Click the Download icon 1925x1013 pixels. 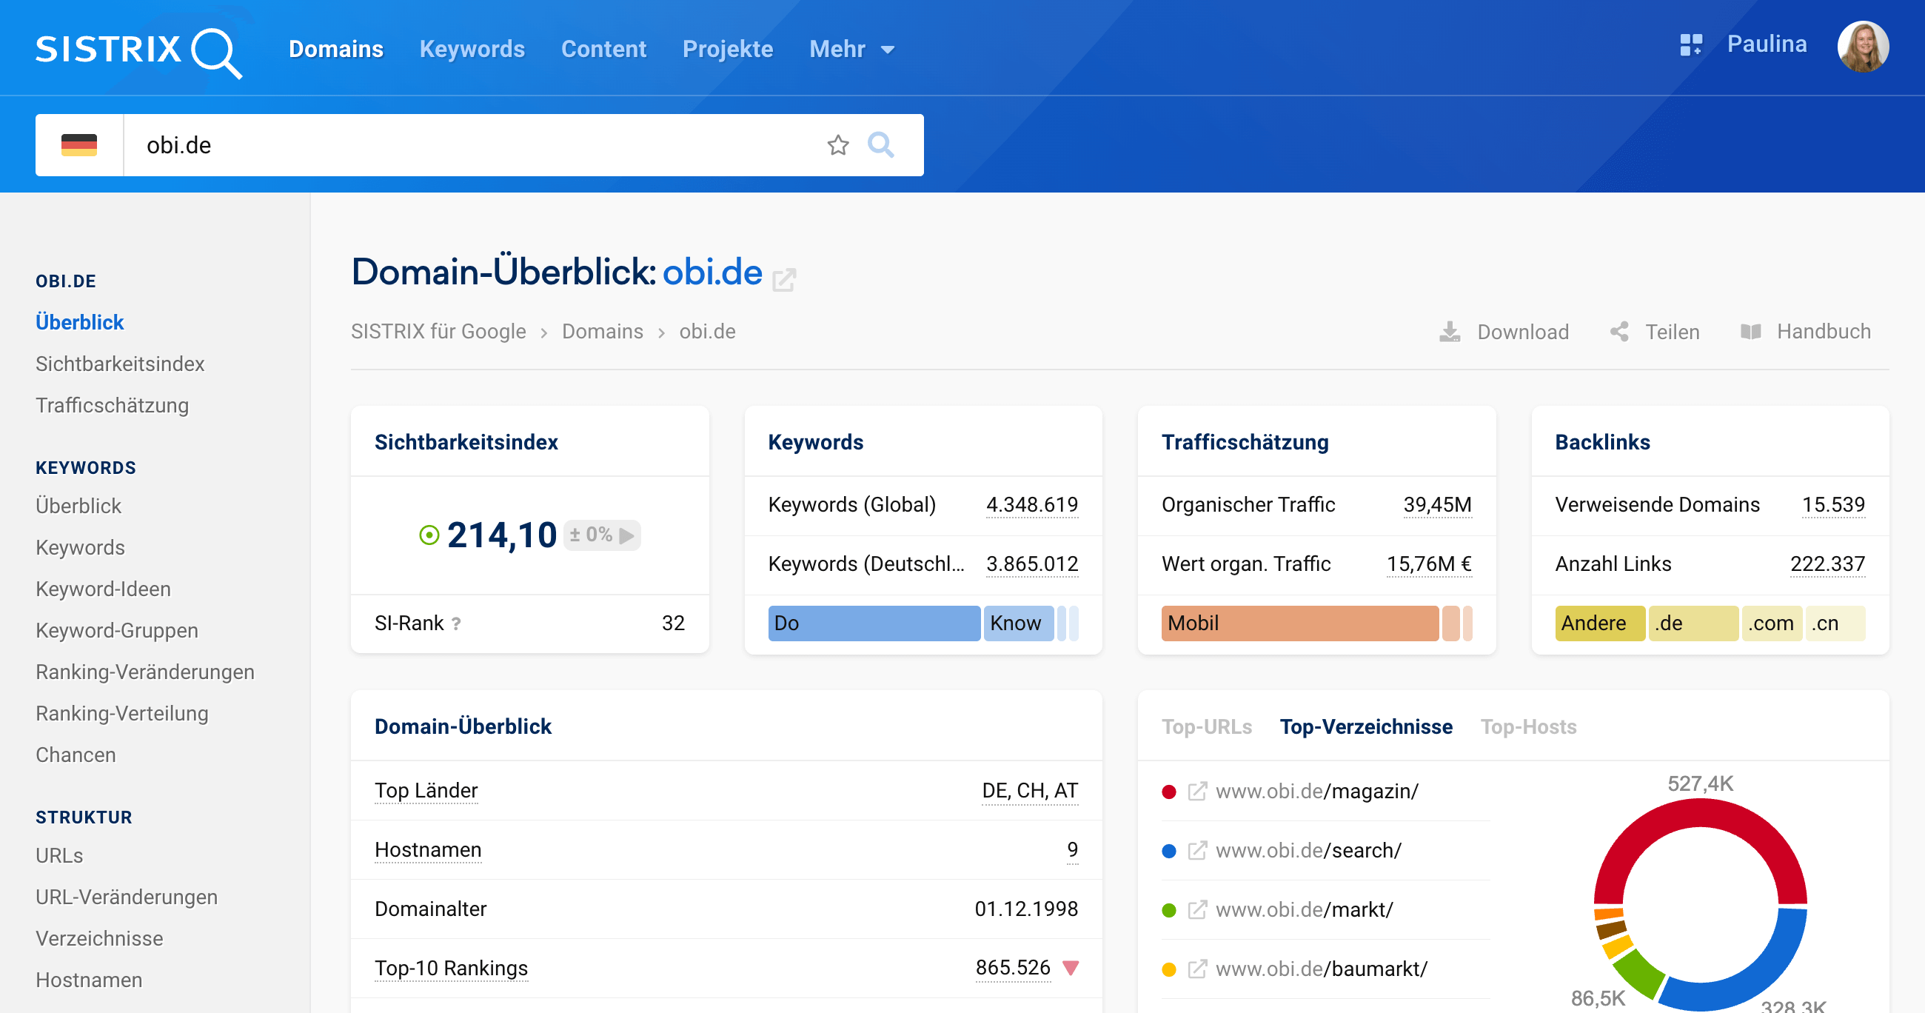(1449, 332)
